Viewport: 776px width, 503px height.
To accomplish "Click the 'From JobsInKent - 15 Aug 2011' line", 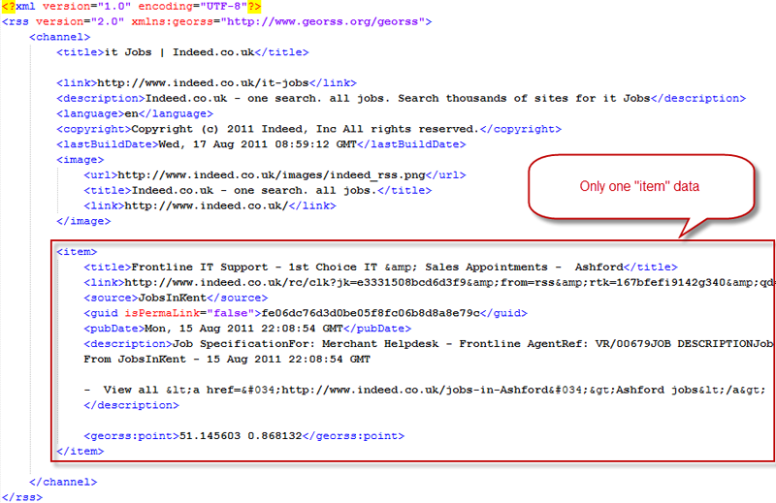I will coord(227,359).
